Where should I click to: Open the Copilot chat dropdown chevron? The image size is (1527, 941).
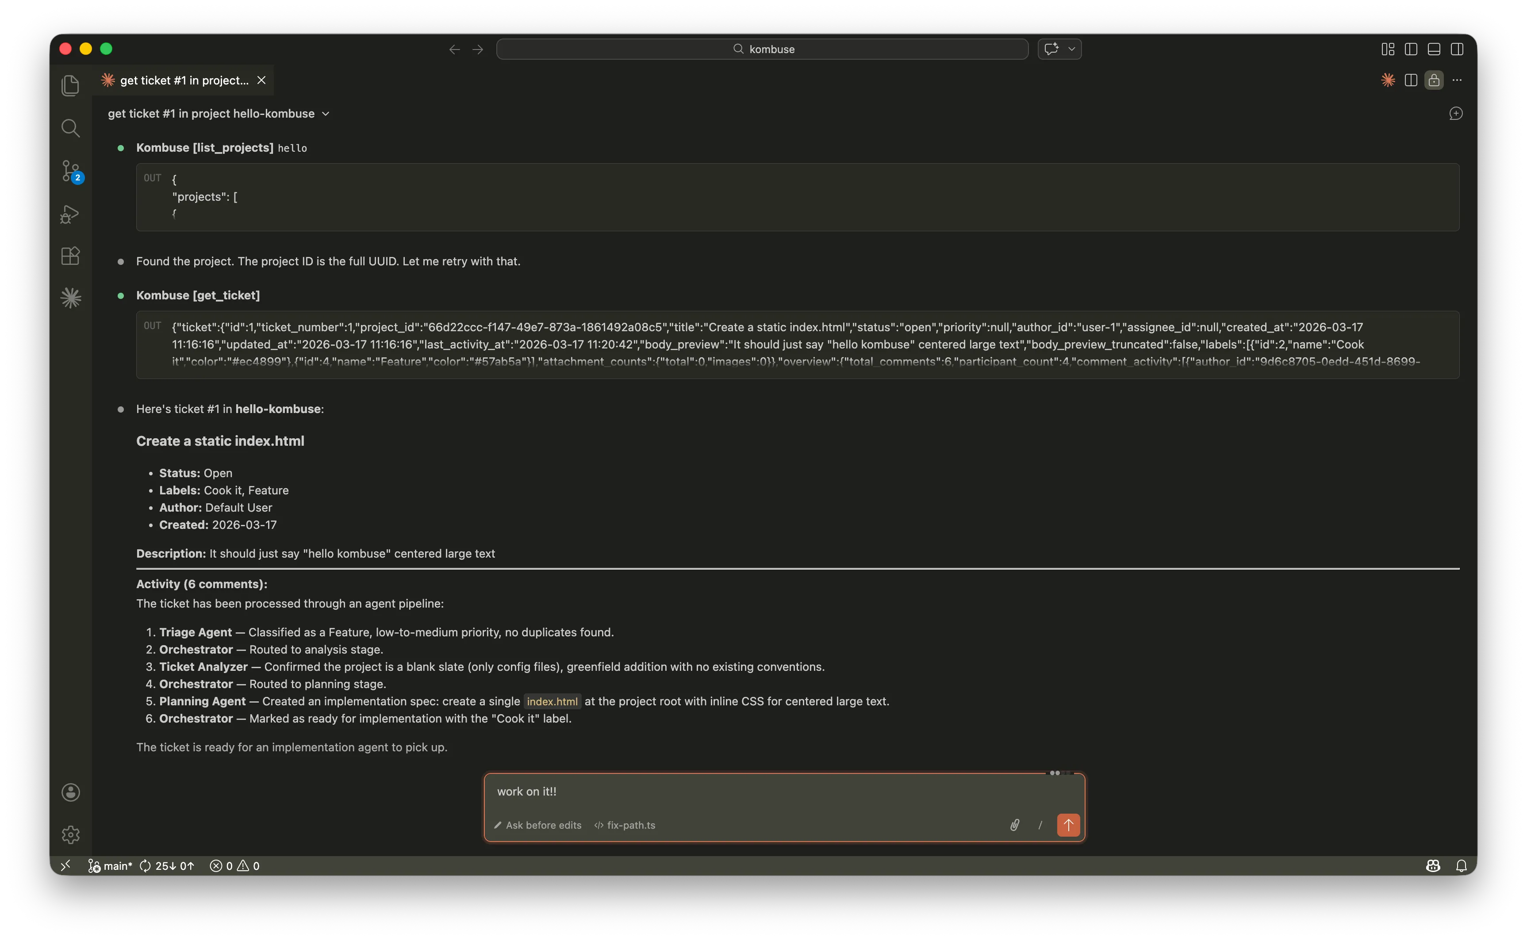point(1072,49)
